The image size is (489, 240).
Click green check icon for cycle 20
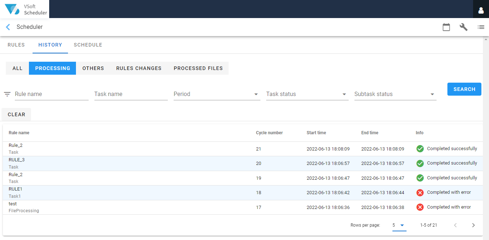(420, 163)
